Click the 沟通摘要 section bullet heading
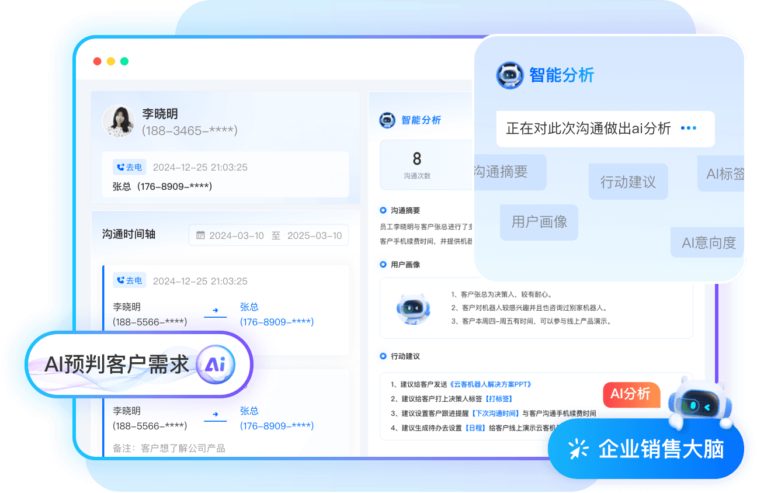This screenshot has width=757, height=493. [x=400, y=210]
